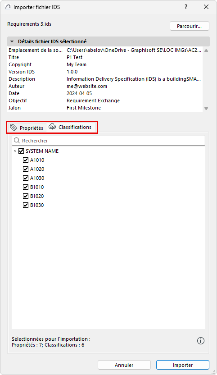Uncheck the SYSTEM NAME checkbox
The height and width of the screenshot is (375, 217).
coord(21,151)
